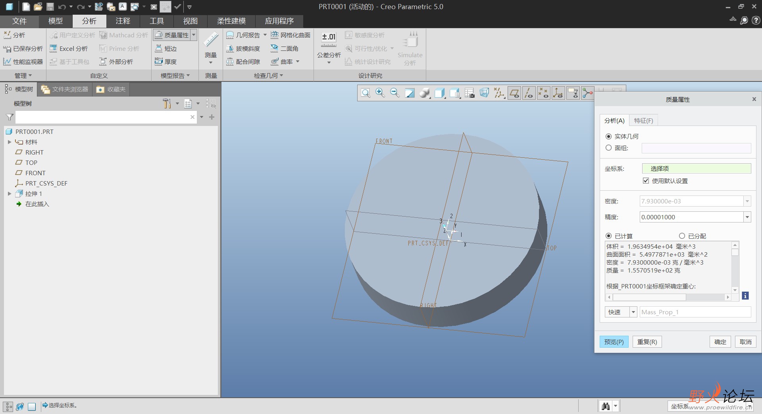The image size is (762, 414).
Task: Select Calculated (已计算) radio button
Action: [x=608, y=236]
